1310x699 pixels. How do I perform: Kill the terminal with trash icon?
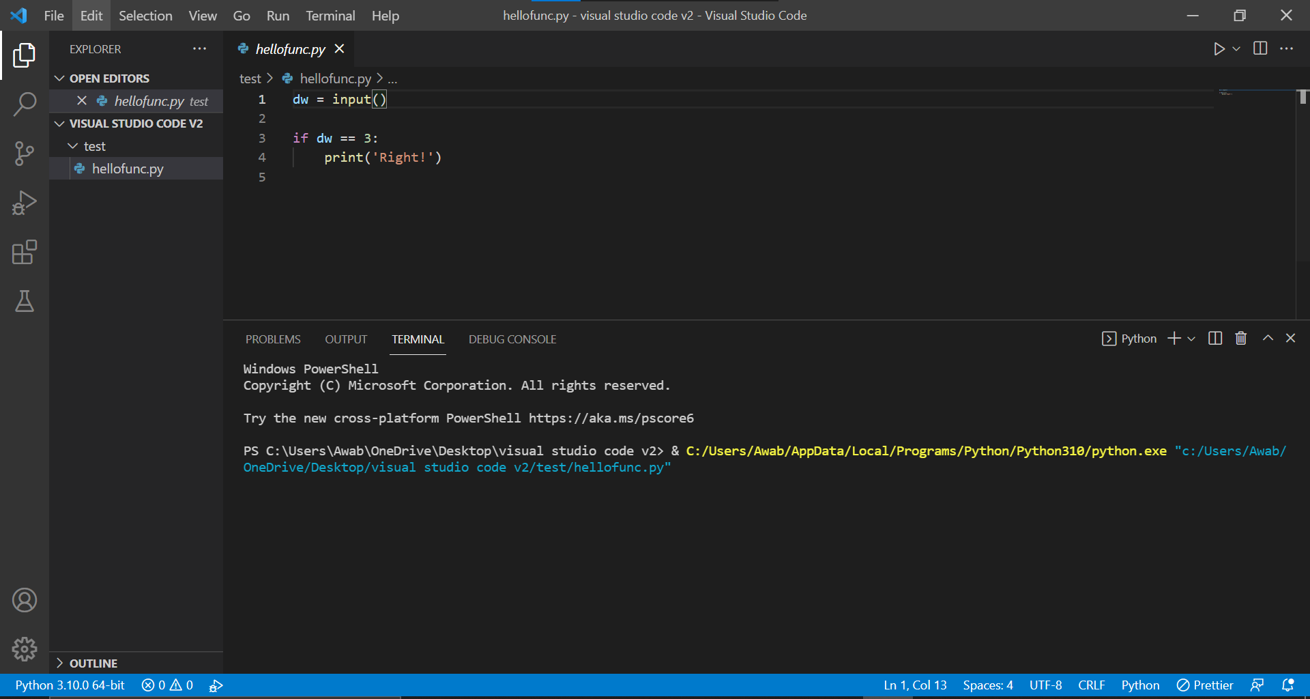1241,339
